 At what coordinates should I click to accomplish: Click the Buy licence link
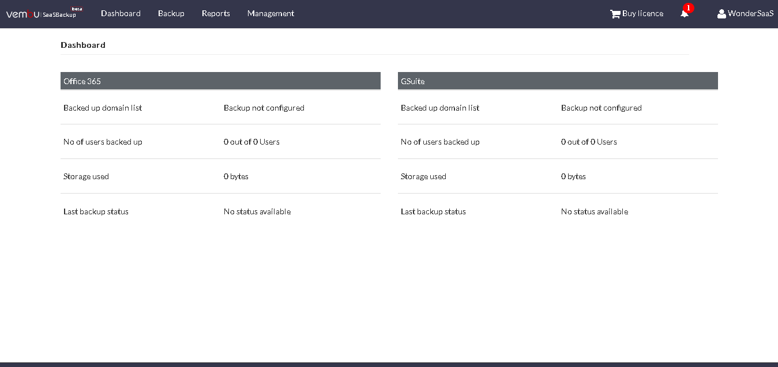click(x=642, y=13)
